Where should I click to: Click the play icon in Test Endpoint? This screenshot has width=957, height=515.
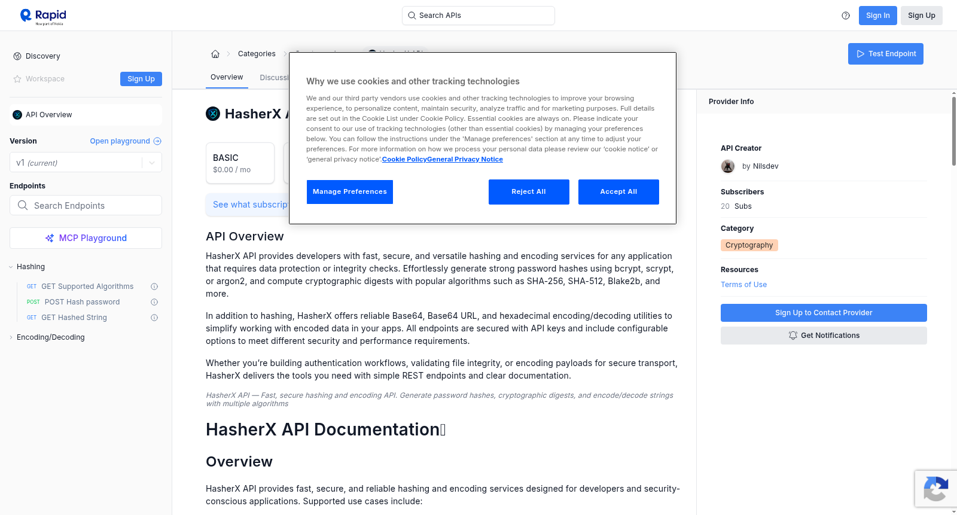coord(861,54)
